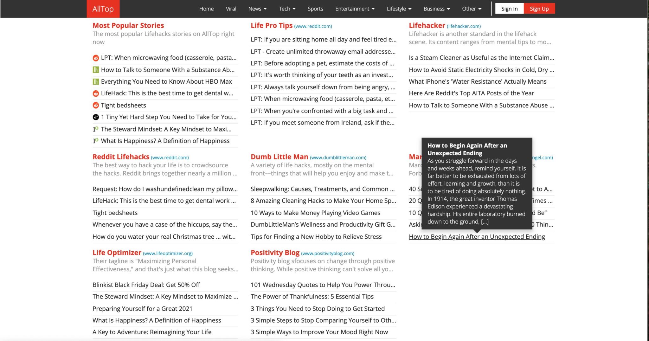Open 'LPT: If you meet someone from Ireland' story
Image resolution: width=649 pixels, height=341 pixels.
tap(323, 123)
